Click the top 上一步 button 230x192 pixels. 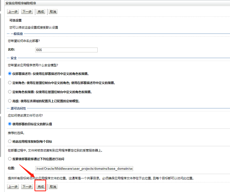coord(13,11)
